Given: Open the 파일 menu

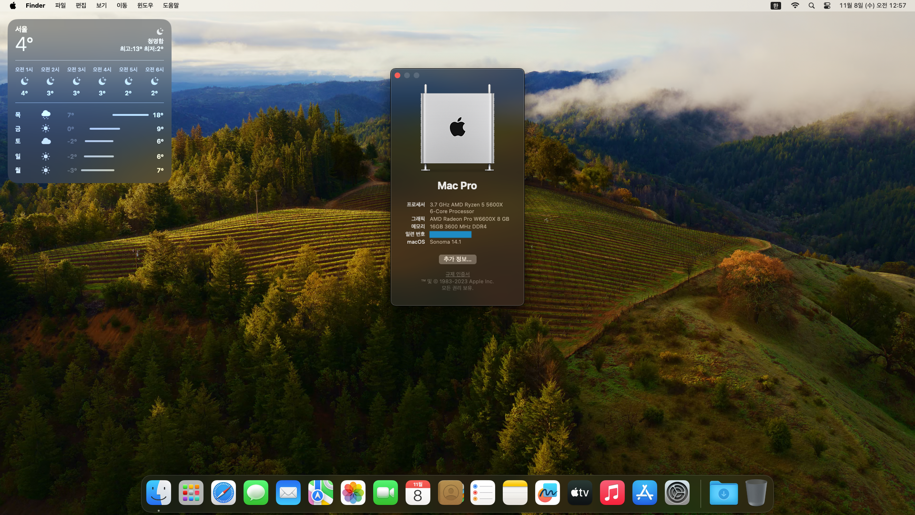Looking at the screenshot, I should click(61, 6).
